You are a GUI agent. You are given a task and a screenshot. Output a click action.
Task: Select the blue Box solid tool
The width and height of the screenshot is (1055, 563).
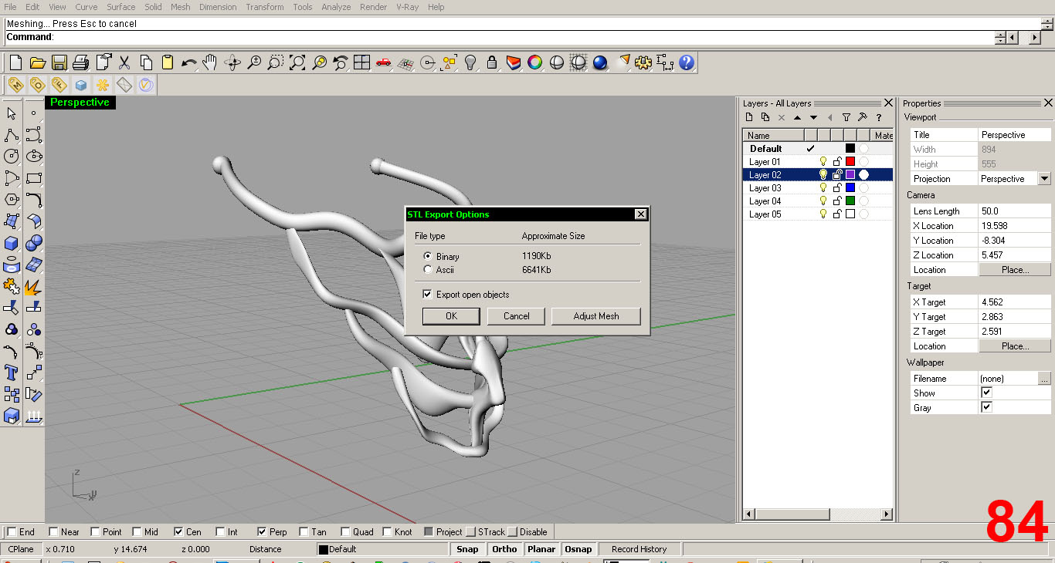tap(12, 244)
